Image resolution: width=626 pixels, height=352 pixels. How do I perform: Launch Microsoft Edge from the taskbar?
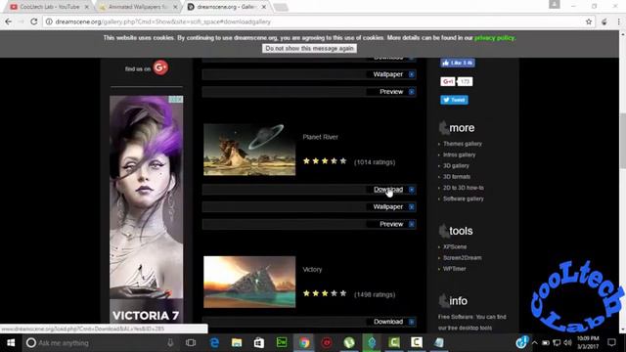click(214, 343)
